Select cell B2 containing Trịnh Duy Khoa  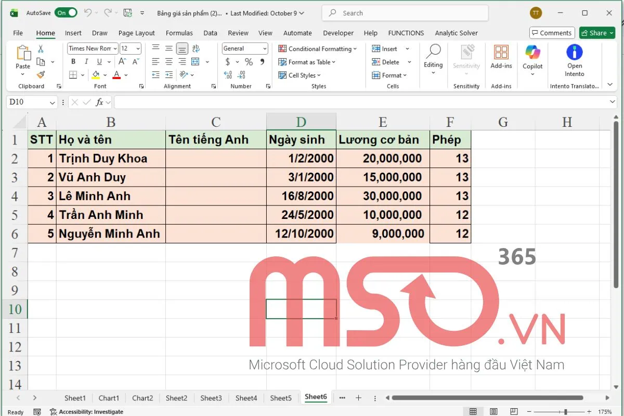[111, 158]
